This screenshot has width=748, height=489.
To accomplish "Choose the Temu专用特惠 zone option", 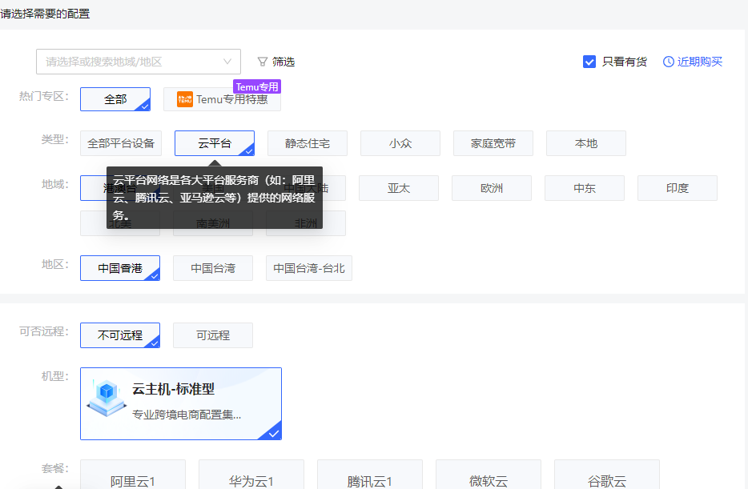I will click(x=223, y=99).
